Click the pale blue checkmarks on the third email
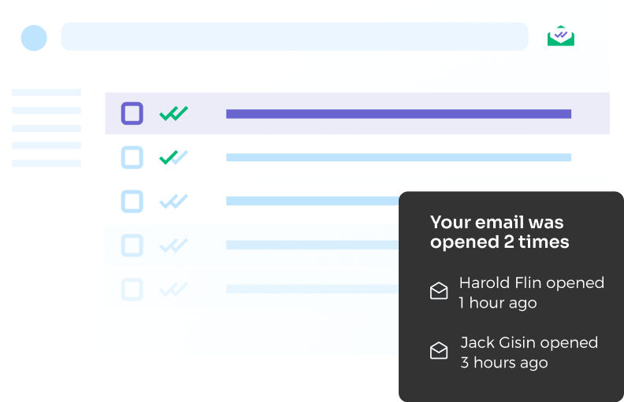The image size is (624, 402). point(173,201)
